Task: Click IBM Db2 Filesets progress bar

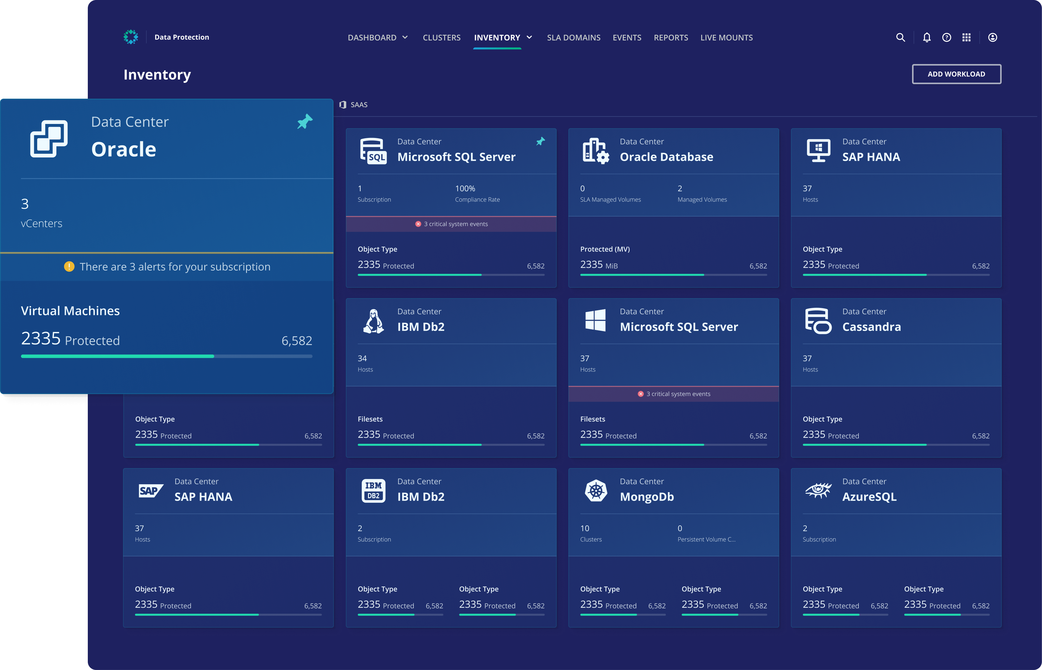Action: pos(451,445)
